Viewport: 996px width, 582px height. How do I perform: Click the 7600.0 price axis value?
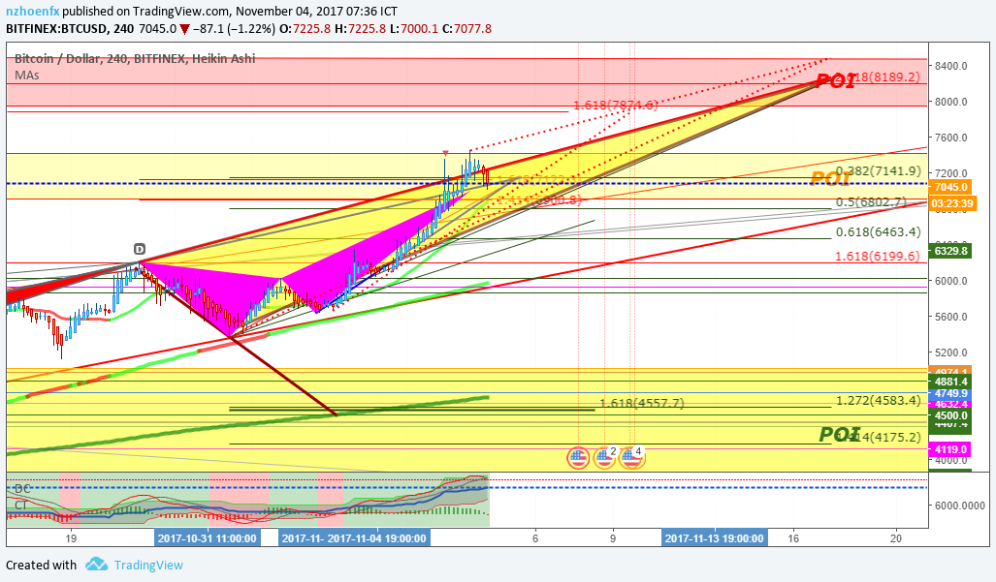pos(950,138)
